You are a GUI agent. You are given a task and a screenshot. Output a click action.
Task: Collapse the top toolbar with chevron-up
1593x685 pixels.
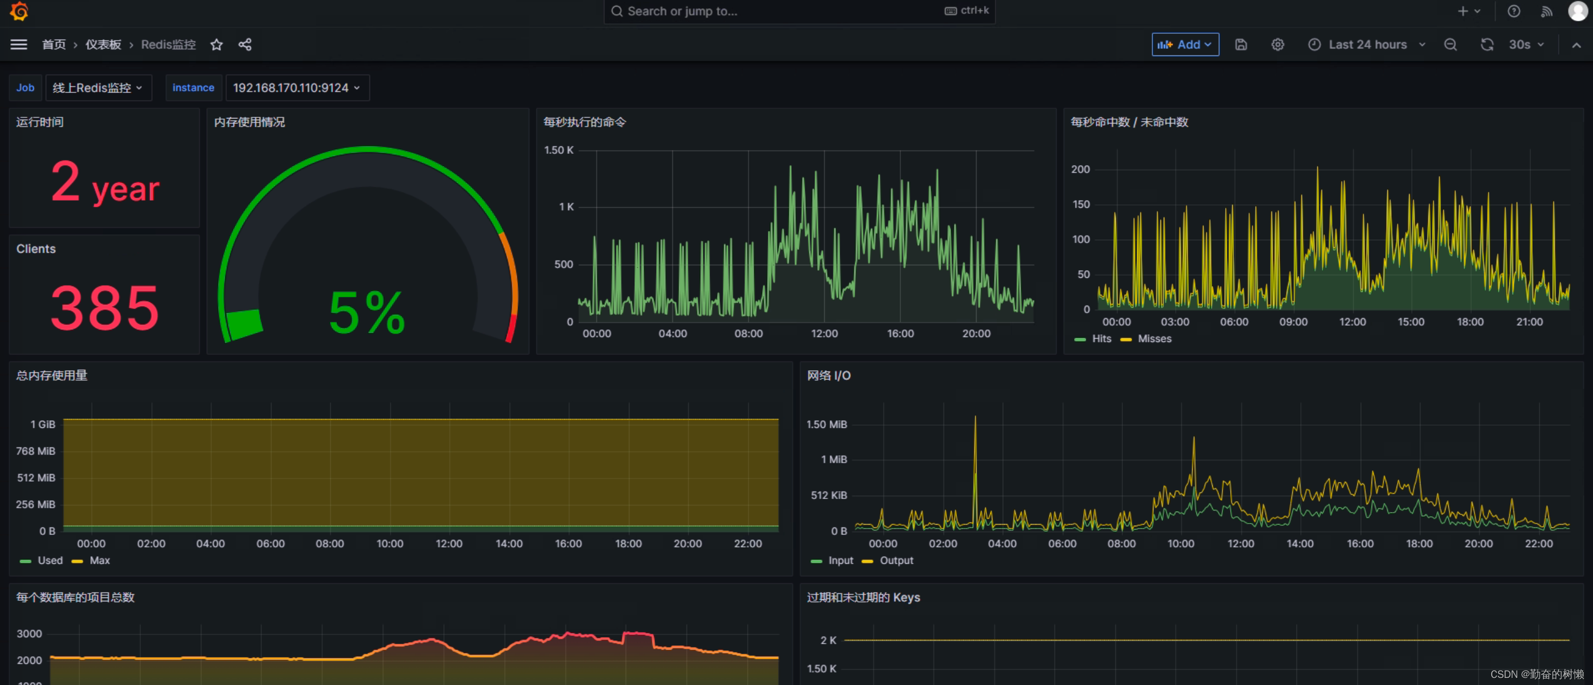(1576, 45)
